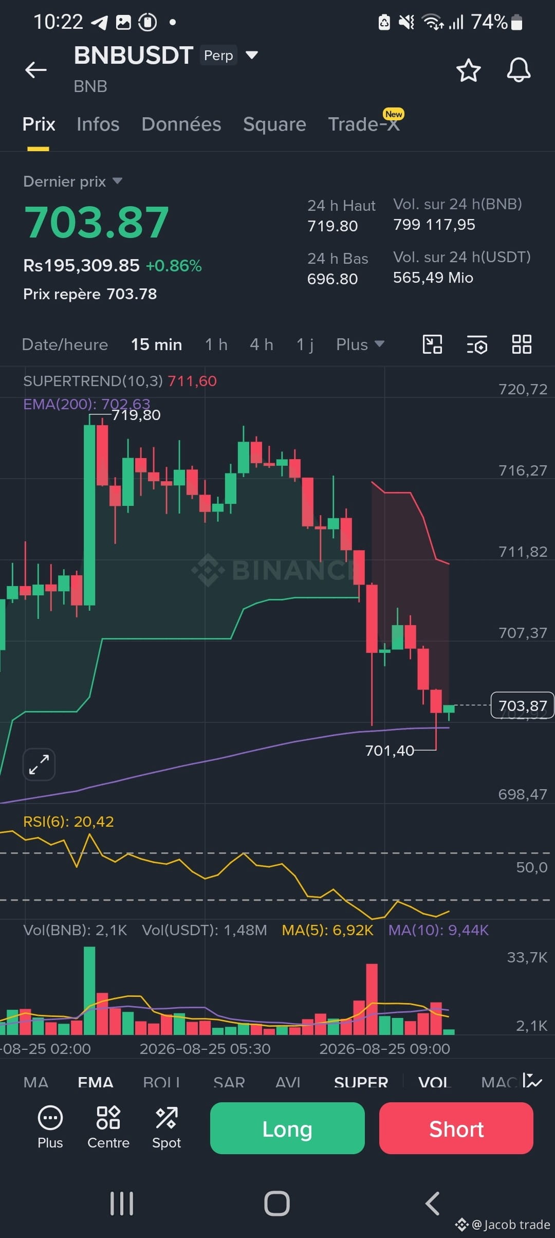Tap the Android back navigation button
The height and width of the screenshot is (1238, 555).
[x=432, y=1204]
